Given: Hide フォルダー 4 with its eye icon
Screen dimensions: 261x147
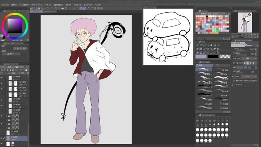Looking at the screenshot, I should coord(2,116).
